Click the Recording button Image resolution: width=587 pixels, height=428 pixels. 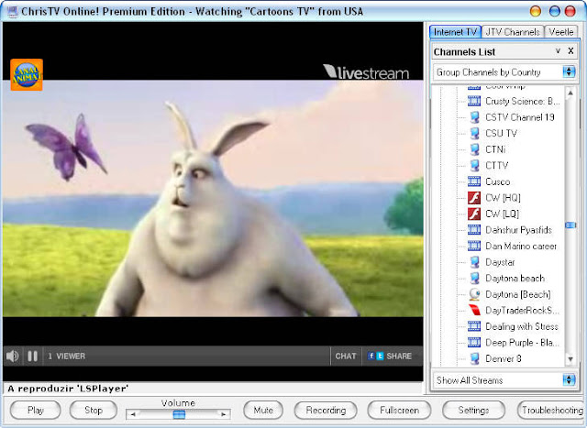click(x=326, y=410)
